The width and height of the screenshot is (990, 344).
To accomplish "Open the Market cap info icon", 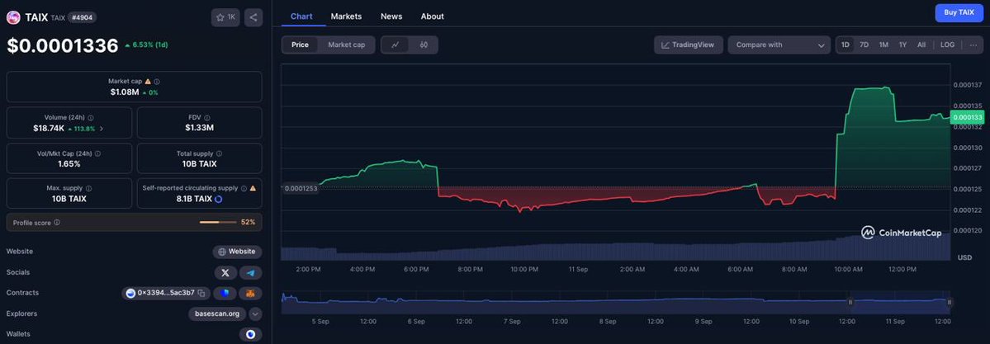I will point(157,82).
